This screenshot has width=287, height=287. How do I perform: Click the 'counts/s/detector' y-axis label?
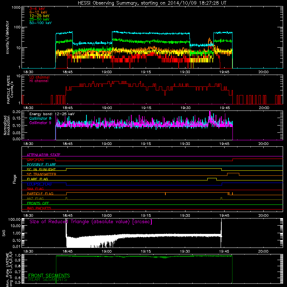(x=7, y=37)
